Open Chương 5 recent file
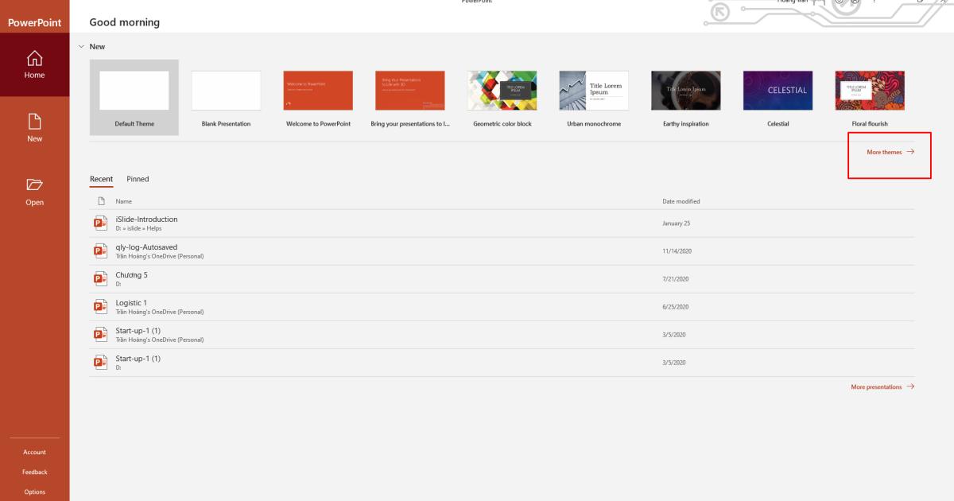This screenshot has height=501, width=954. click(x=502, y=279)
